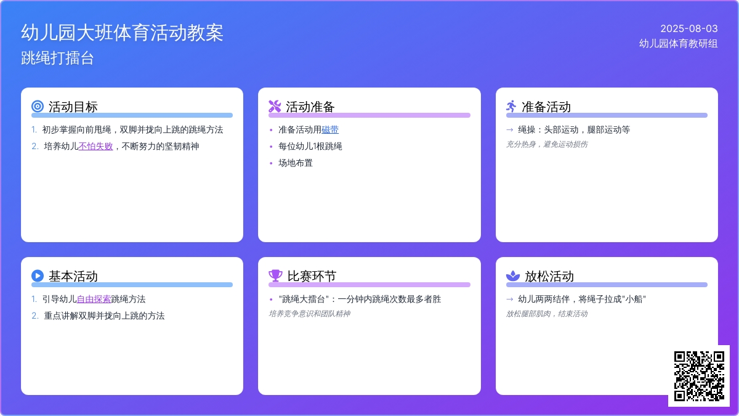Select the subtitle 跳绳打擂台
739x416 pixels.
click(57, 59)
